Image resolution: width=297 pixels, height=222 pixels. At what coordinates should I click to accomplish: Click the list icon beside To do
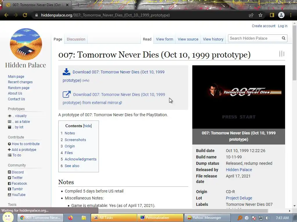point(10,155)
